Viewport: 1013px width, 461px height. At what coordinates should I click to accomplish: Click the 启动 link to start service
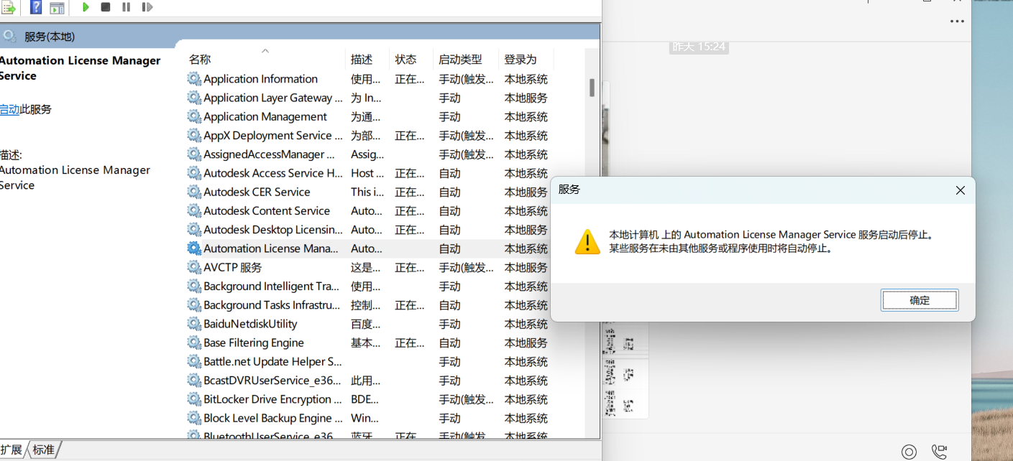coord(9,109)
